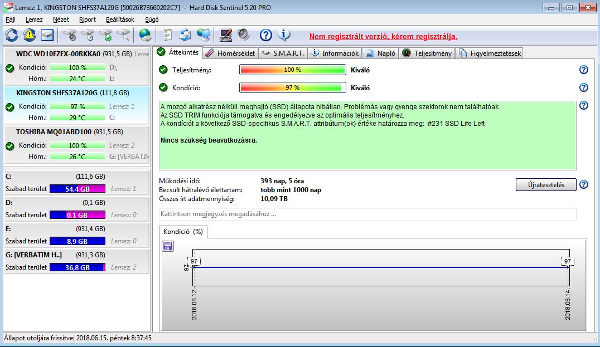This screenshot has height=347, width=600.
Task: Click the Toshiba disk 100 % condition bar
Action: click(x=78, y=145)
